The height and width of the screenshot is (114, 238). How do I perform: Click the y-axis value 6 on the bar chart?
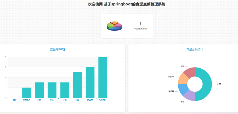6,67
